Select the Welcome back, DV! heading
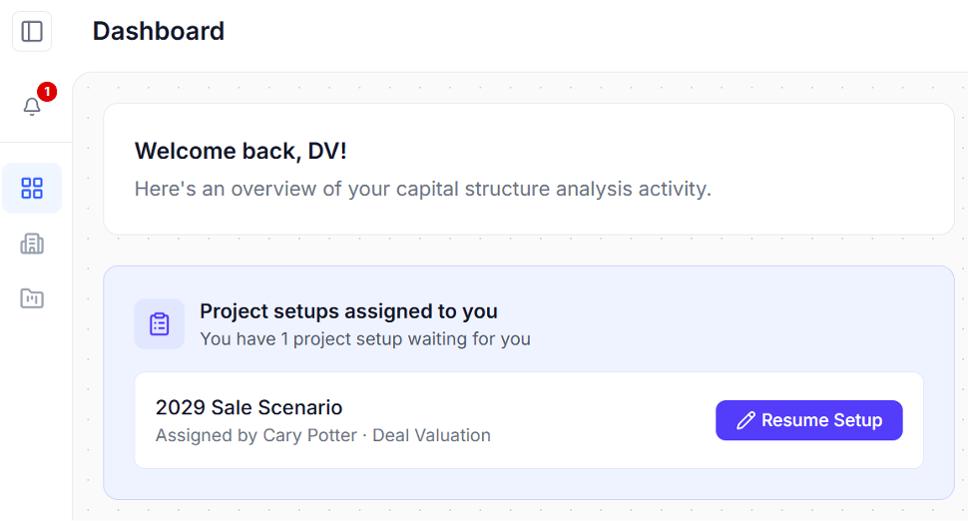This screenshot has width=968, height=521. [x=241, y=152]
